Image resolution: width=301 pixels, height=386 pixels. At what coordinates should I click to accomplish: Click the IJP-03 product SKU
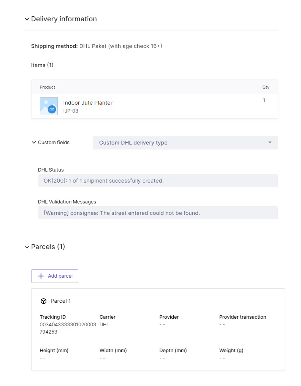[x=71, y=111]
